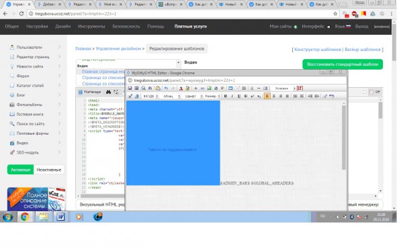The width and height of the screenshot is (403, 248).
Task: Open FileManager in template editor toolbar
Action: pos(90,92)
